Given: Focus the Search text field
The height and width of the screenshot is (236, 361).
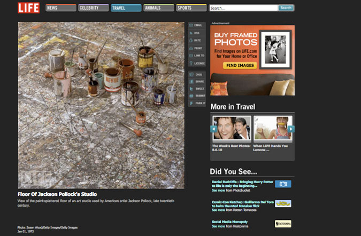Looking at the screenshot, I should tap(243, 8).
